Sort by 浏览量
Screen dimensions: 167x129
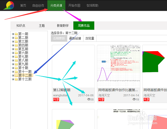(90, 38)
